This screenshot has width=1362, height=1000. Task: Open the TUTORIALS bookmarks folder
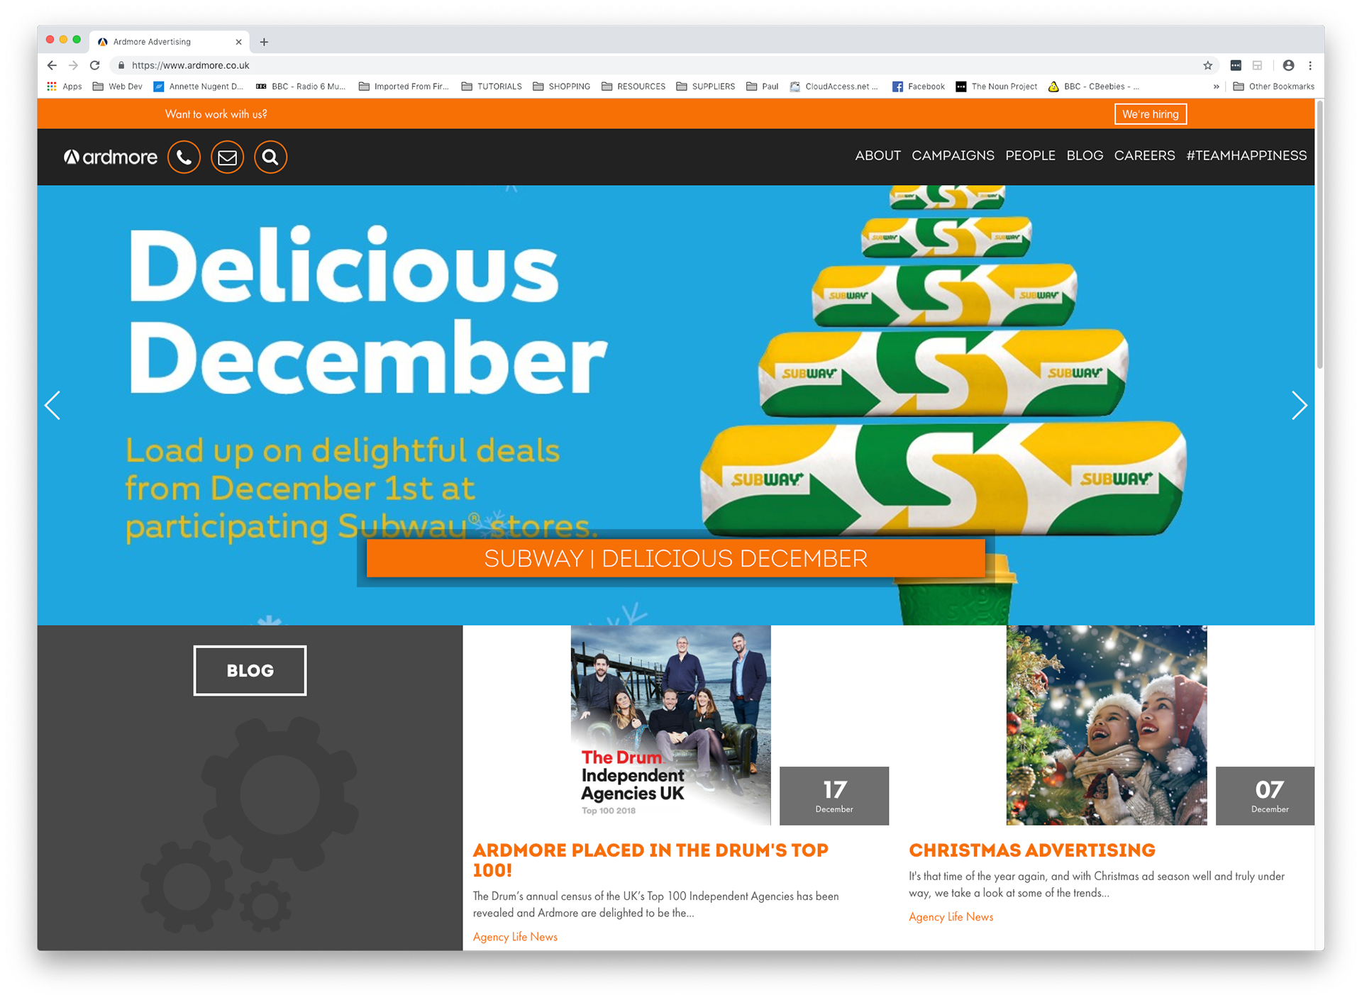pos(492,87)
